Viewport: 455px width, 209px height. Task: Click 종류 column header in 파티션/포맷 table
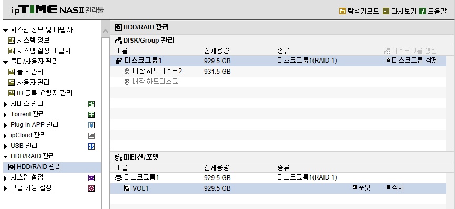pyautogui.click(x=284, y=167)
